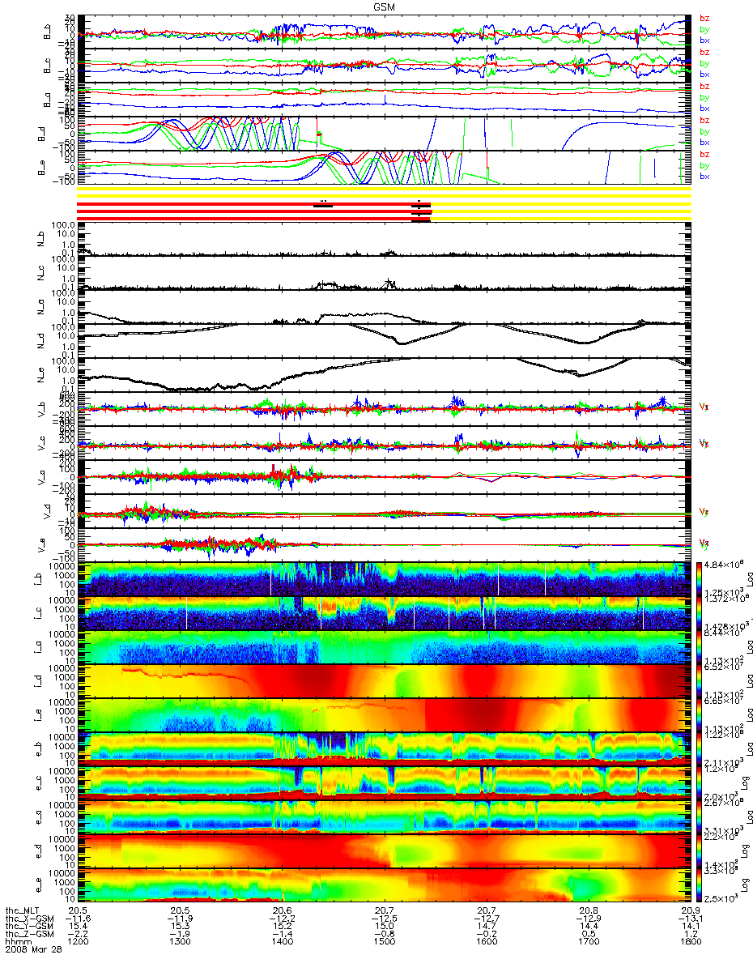Click the X-GSM value -12.2
753x972 pixels.
click(x=282, y=920)
